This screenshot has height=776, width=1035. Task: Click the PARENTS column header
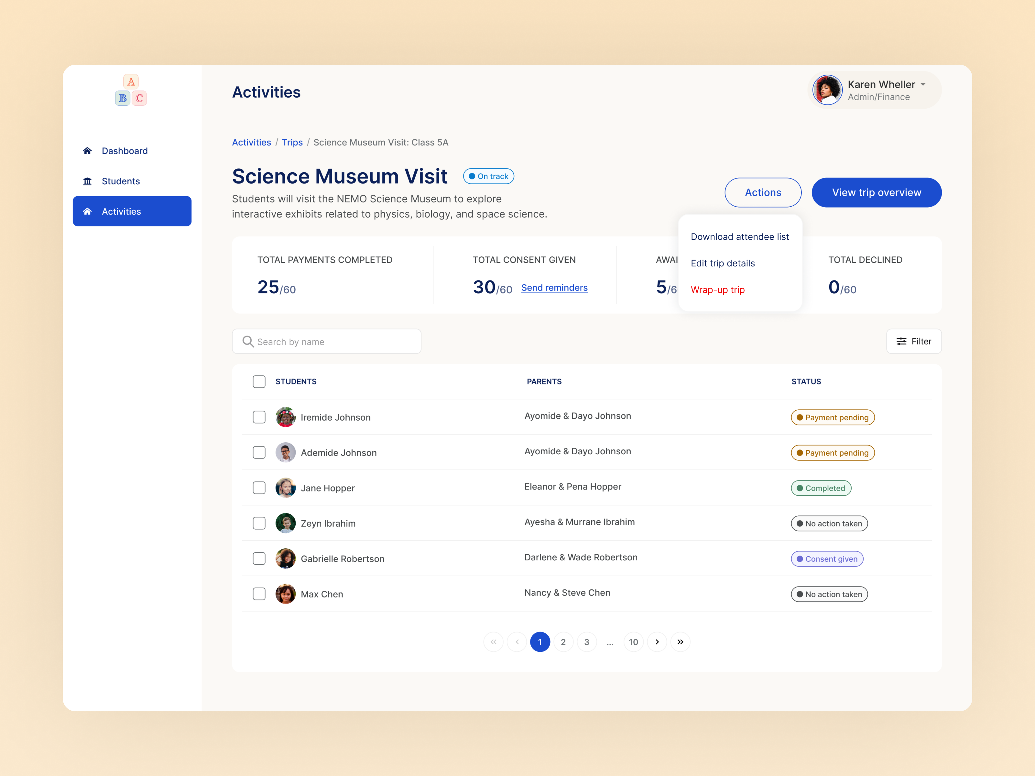[x=544, y=382]
